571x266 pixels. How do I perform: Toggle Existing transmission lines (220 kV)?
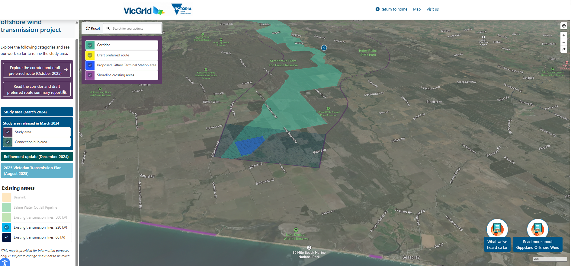[x=7, y=227]
